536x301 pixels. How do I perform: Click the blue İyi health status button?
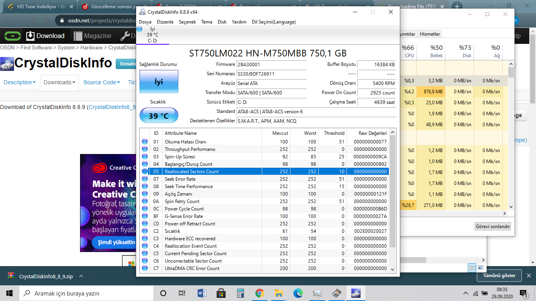[x=159, y=82]
